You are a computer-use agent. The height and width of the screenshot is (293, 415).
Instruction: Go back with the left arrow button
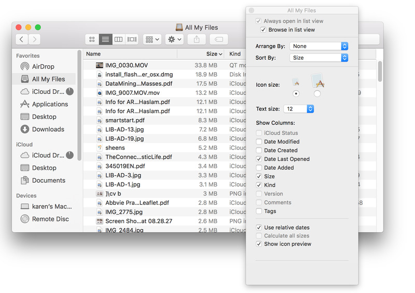(22, 39)
